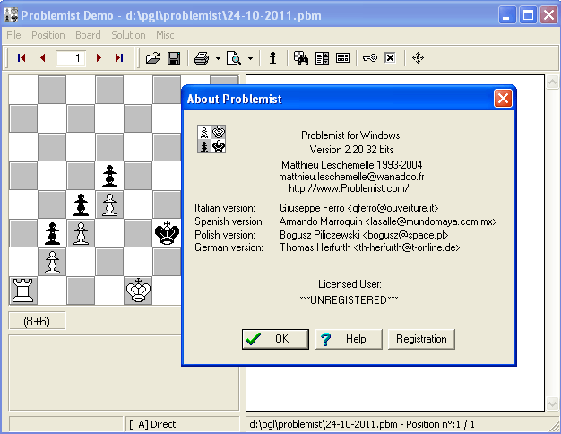Click the (8+6) piece count label
The width and height of the screenshot is (561, 434).
point(37,321)
